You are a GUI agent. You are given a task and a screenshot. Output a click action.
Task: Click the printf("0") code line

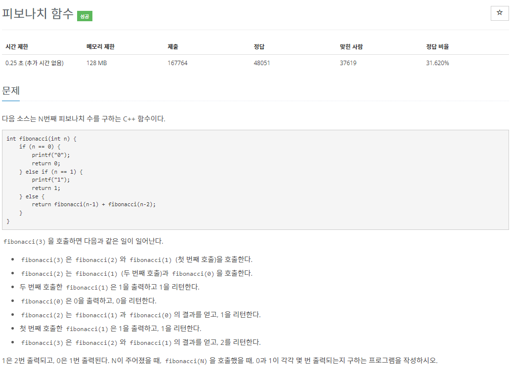[x=50, y=155]
